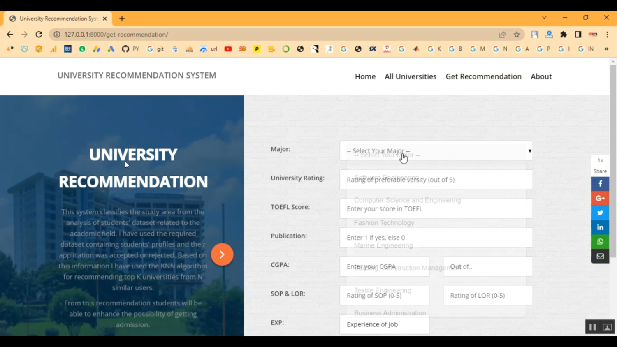Click the 'Enter your CGPA' field

point(385,266)
